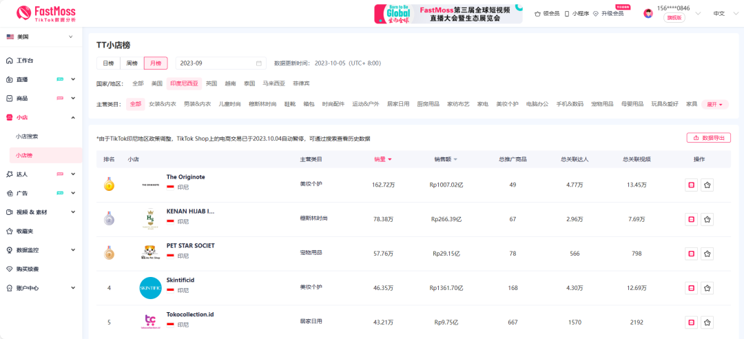
Task: Click the 广告 icon in sidebar
Action: point(10,193)
